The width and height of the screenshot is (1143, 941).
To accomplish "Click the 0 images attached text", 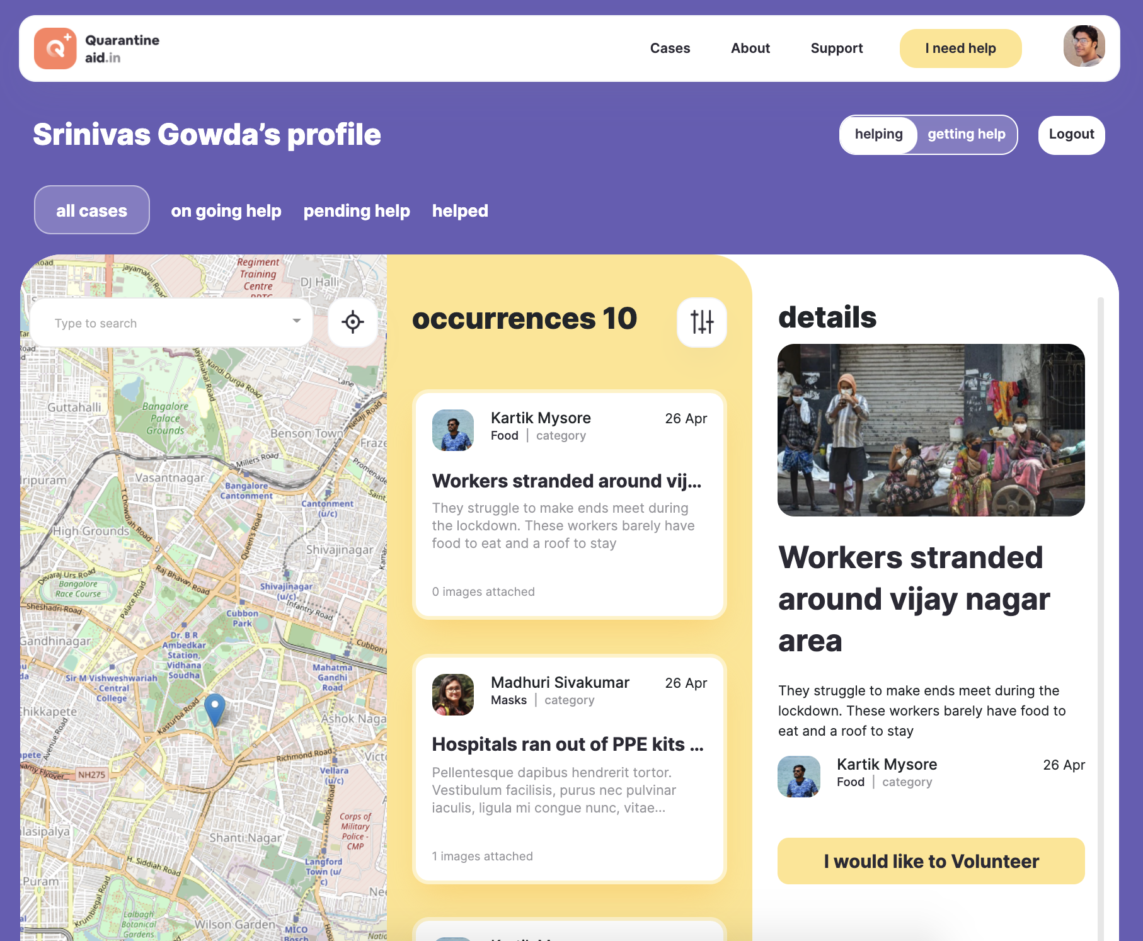I will [483, 592].
